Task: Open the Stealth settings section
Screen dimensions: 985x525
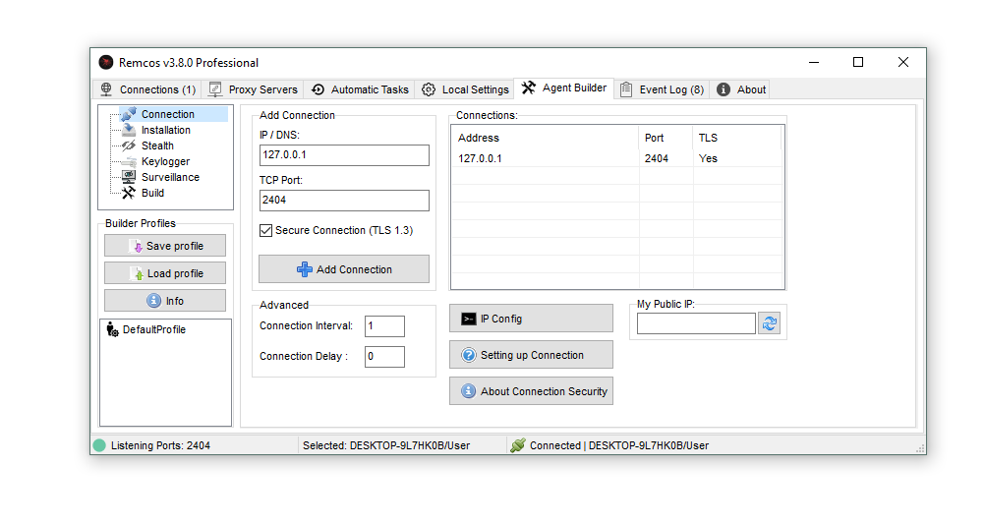Action: [157, 146]
